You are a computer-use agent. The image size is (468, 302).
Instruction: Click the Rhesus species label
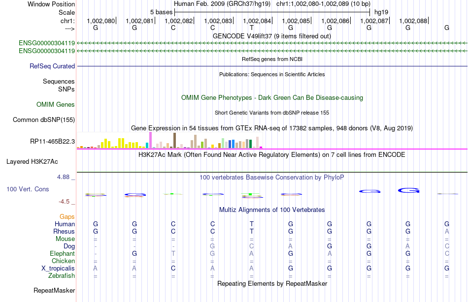tap(64, 231)
